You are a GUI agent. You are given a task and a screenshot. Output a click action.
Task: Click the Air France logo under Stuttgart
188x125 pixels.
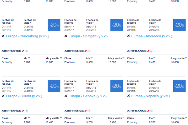click(x=77, y=51)
